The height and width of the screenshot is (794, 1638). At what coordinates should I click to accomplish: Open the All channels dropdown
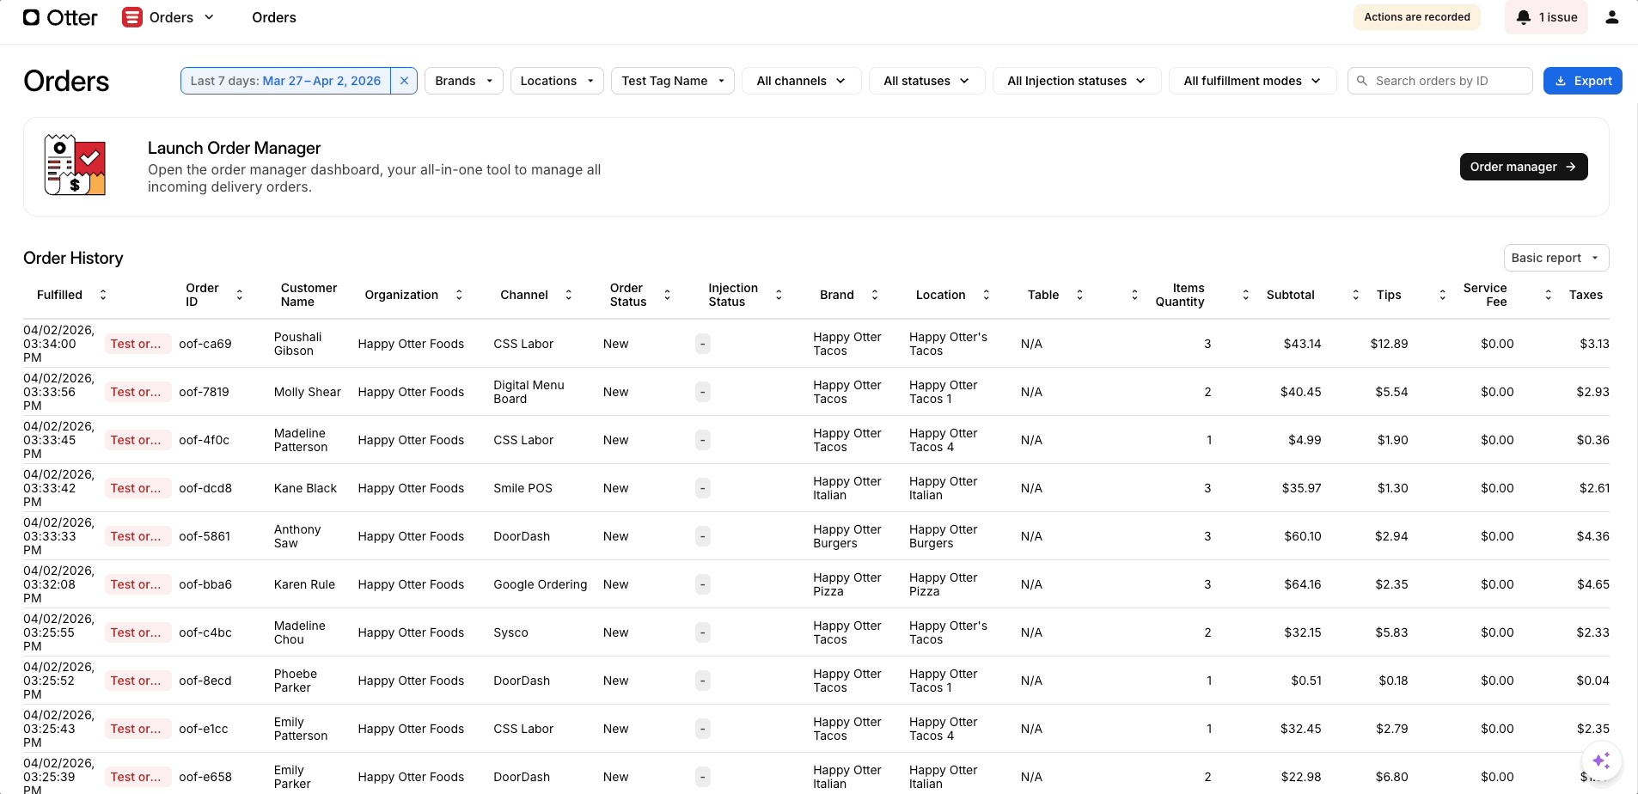tap(801, 81)
